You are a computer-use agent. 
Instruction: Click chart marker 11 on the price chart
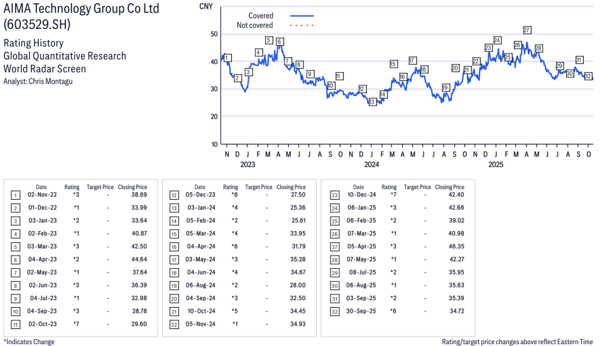pyautogui.click(x=339, y=76)
